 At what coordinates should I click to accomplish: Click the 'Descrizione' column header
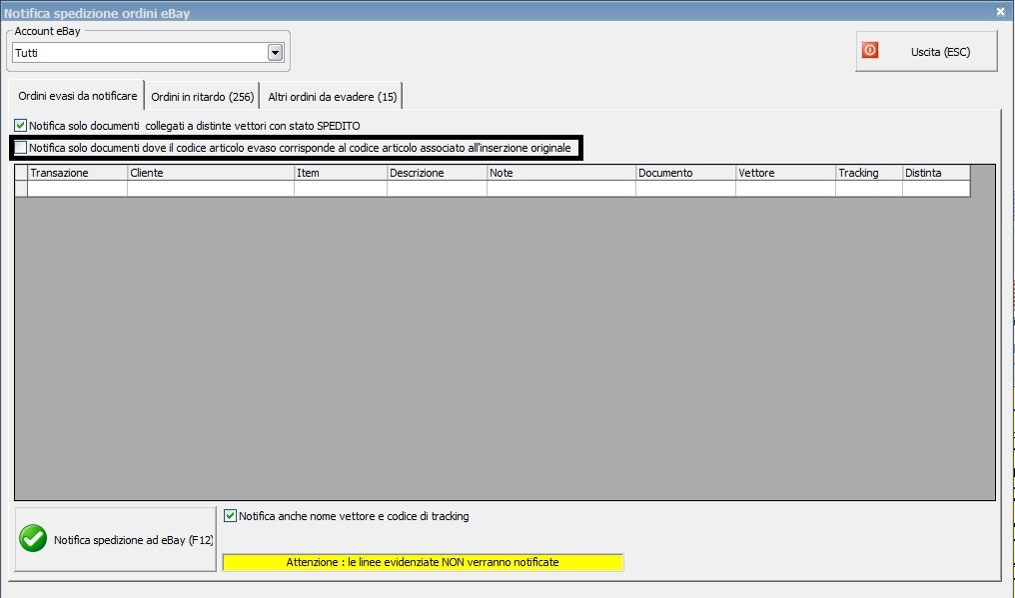click(437, 173)
